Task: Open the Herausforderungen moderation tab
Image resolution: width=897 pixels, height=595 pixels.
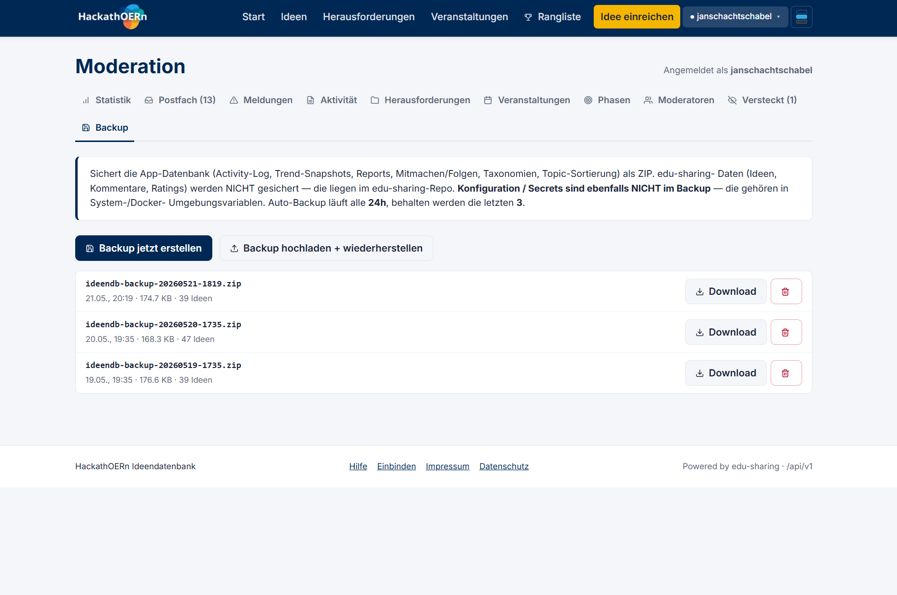Action: point(421,100)
